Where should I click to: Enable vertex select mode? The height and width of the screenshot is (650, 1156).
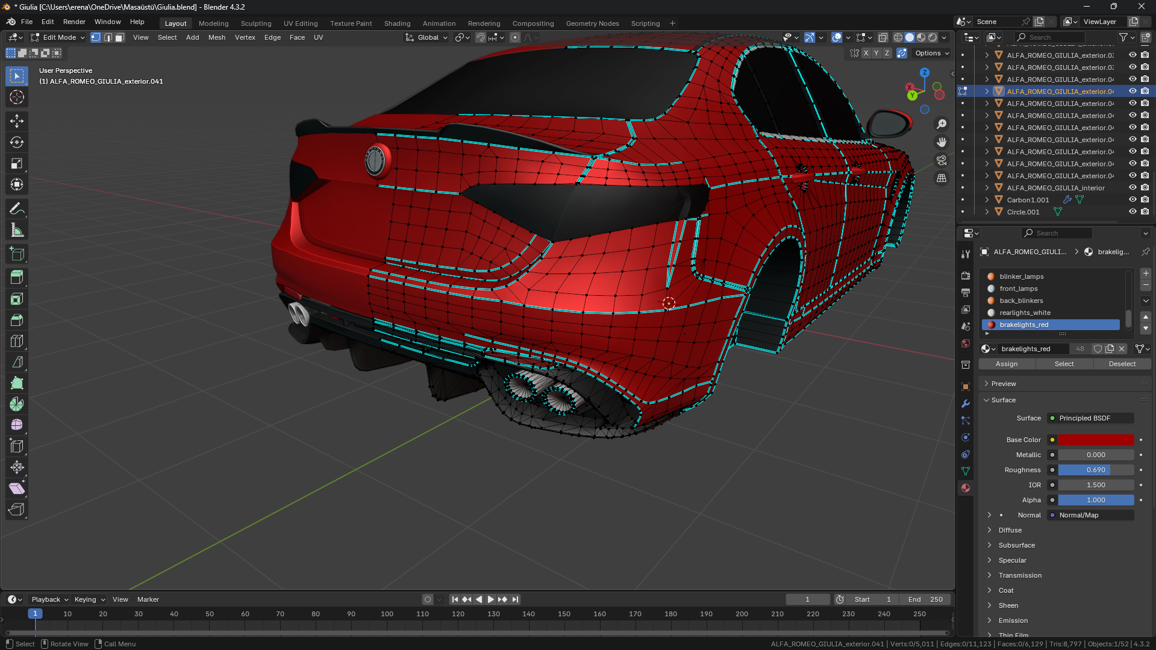pos(96,37)
